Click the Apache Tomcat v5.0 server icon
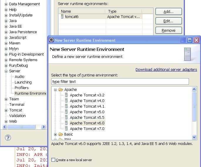Screen dimensions: 201x167 (66, 112)
